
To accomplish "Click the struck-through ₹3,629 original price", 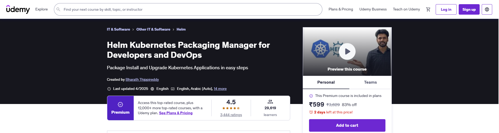I will pyautogui.click(x=333, y=105).
